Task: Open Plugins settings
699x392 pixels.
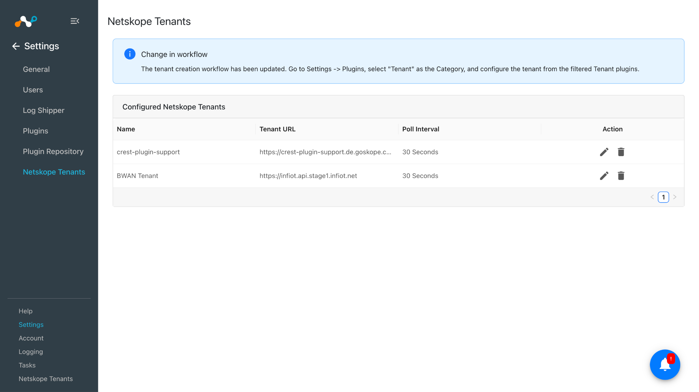Action: click(x=35, y=131)
